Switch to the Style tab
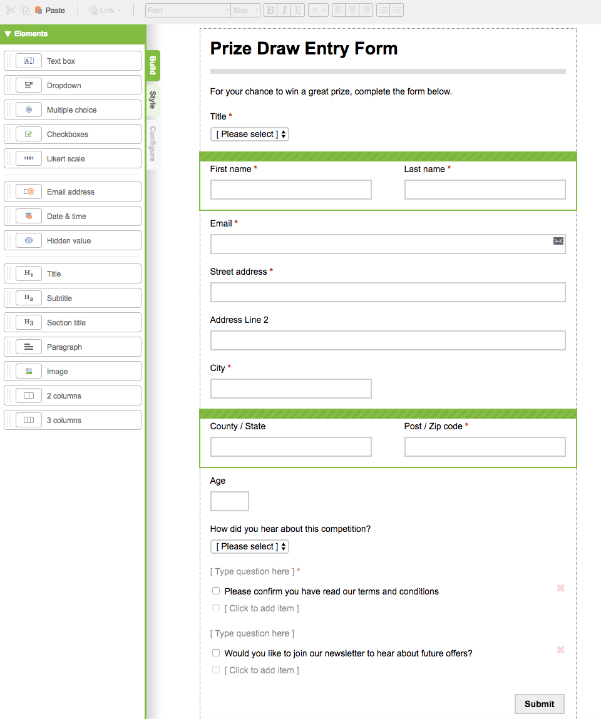 pos(153,99)
